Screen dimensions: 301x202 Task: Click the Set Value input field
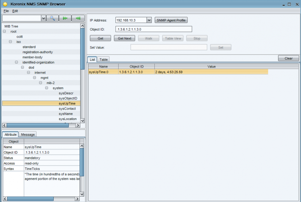tap(169, 47)
